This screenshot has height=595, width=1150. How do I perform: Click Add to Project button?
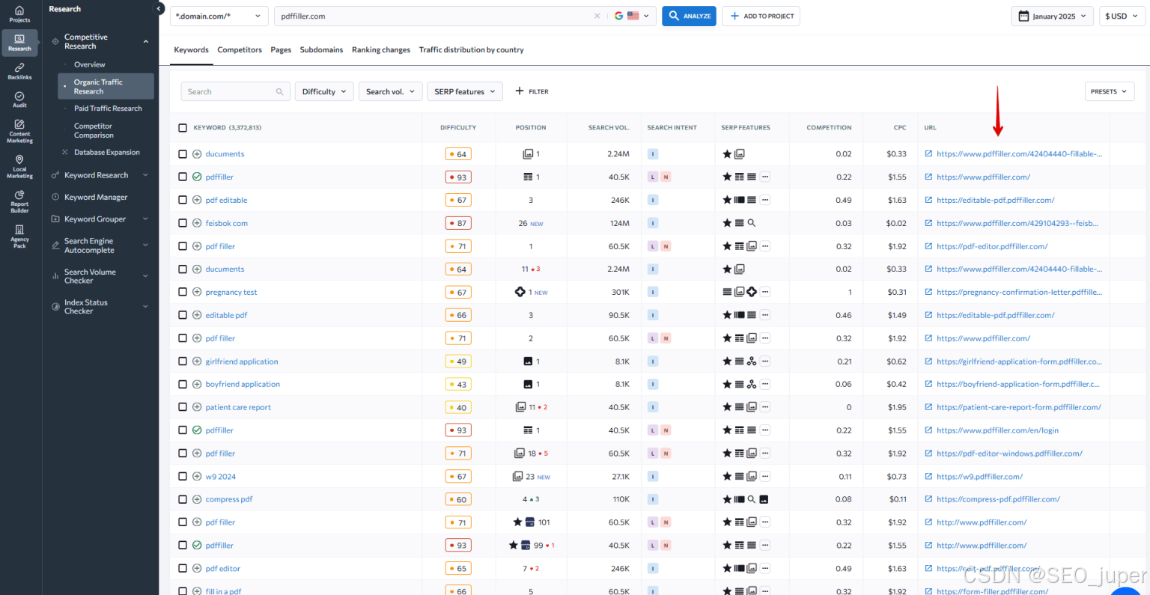(761, 16)
